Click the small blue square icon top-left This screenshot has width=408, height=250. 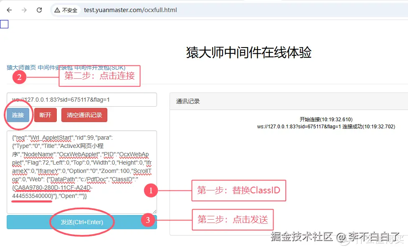point(5,24)
